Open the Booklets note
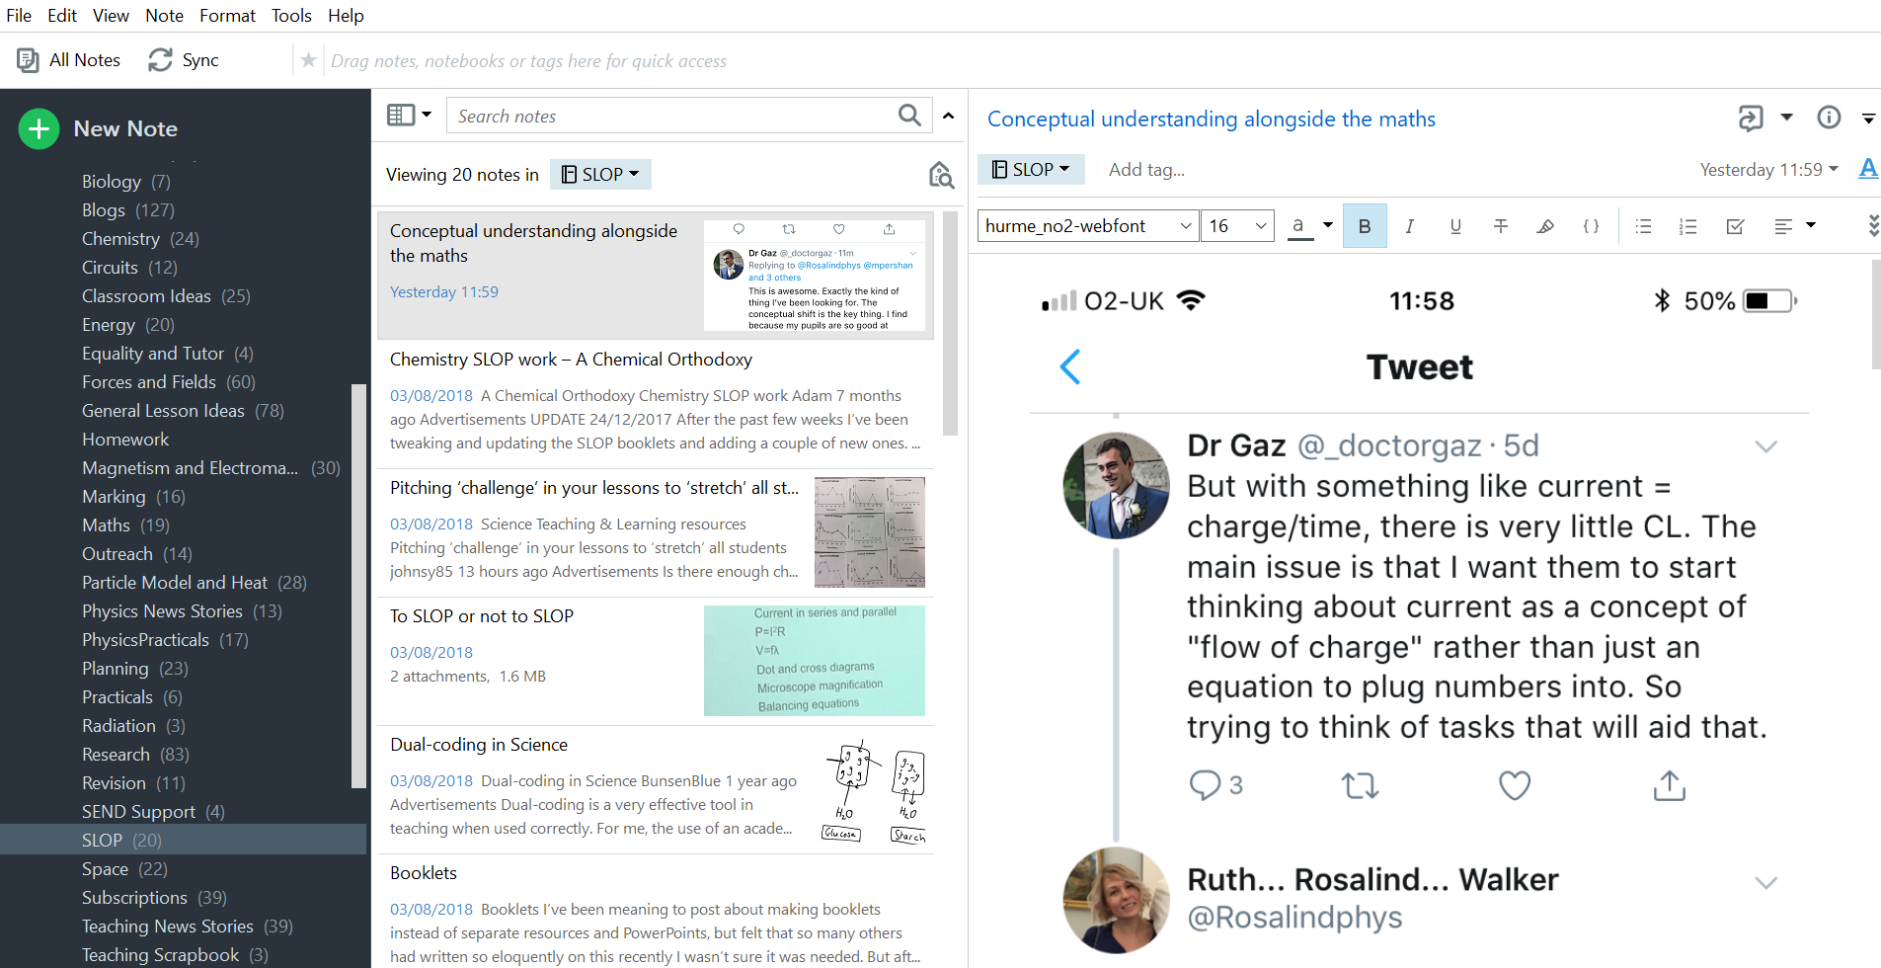1881x968 pixels. click(x=656, y=914)
